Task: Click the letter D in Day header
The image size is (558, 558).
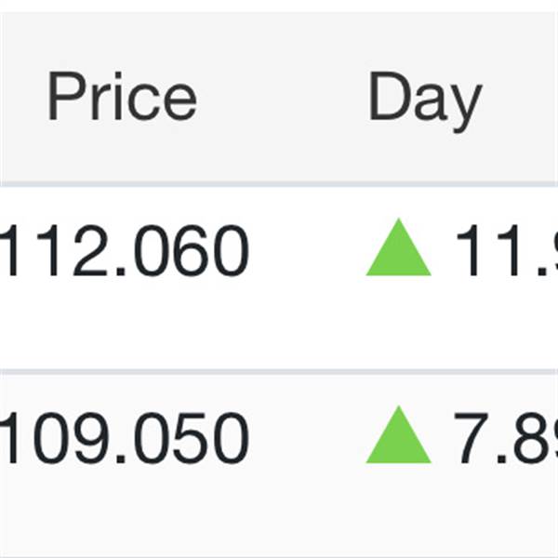Action: 386,97
